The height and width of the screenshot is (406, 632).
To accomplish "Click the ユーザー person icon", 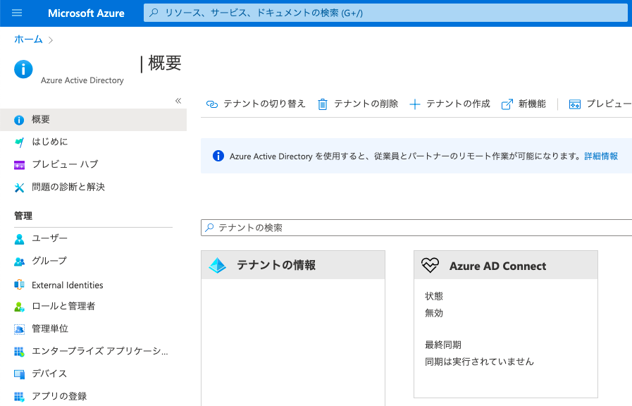I will click(x=19, y=239).
